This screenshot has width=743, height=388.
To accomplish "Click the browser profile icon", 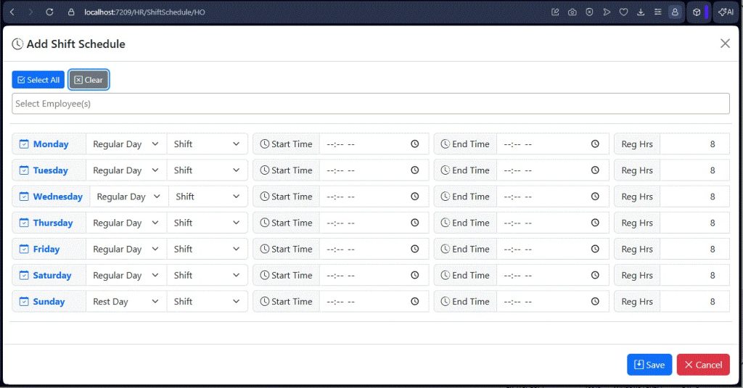I will 675,12.
